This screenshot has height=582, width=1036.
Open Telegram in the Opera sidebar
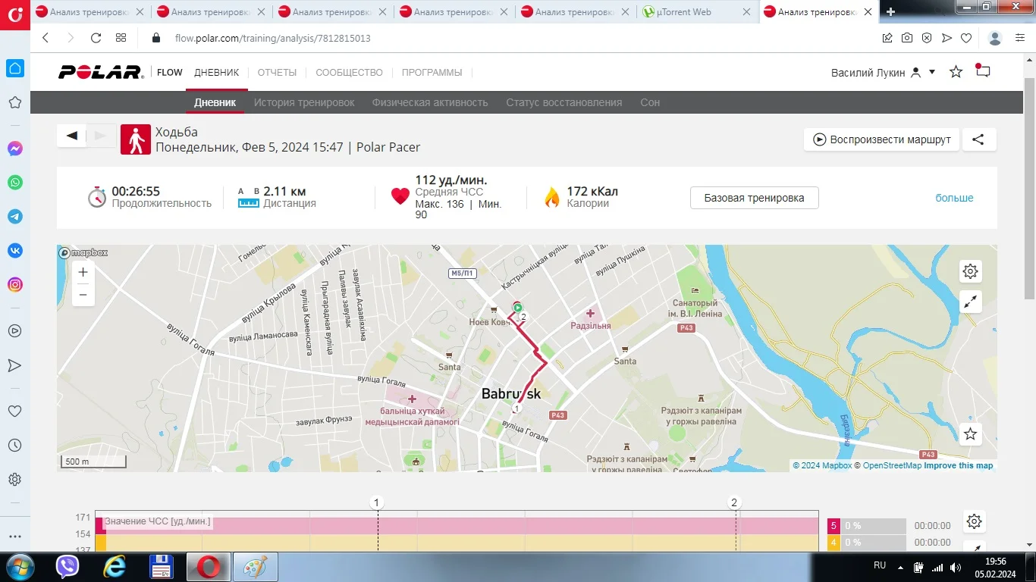click(14, 217)
